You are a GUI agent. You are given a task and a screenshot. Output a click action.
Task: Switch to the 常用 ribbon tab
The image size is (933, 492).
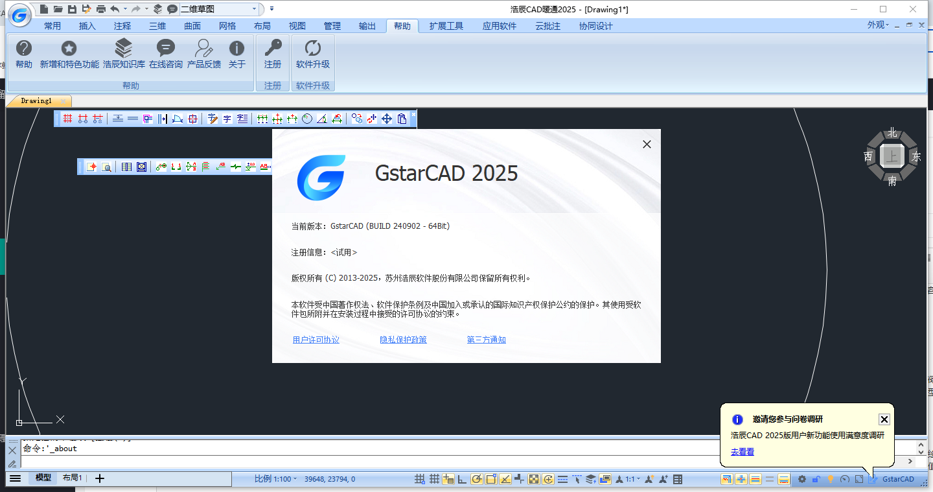(x=52, y=26)
